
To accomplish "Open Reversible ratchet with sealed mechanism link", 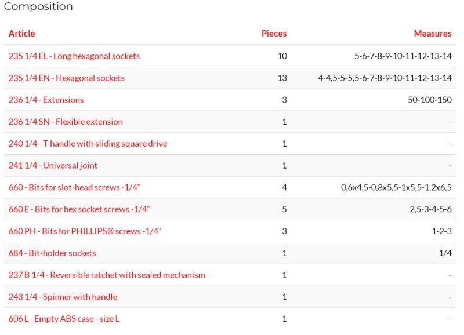I will [107, 275].
